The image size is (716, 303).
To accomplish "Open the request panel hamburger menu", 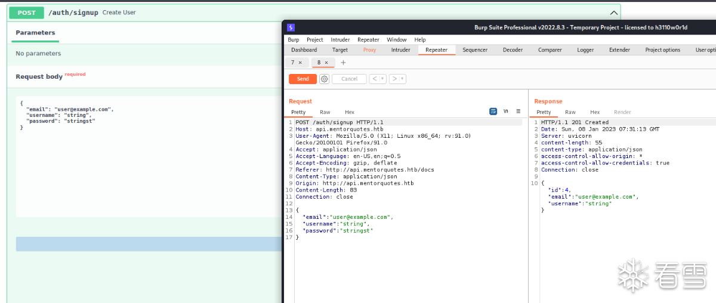I will (x=519, y=112).
